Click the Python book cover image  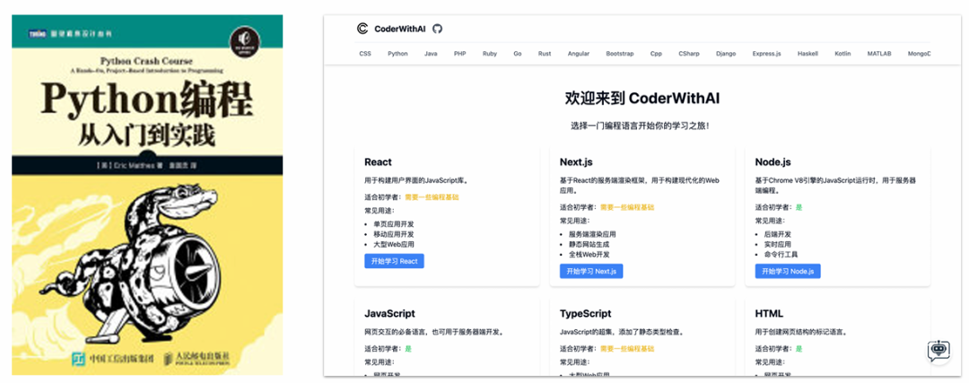click(147, 195)
